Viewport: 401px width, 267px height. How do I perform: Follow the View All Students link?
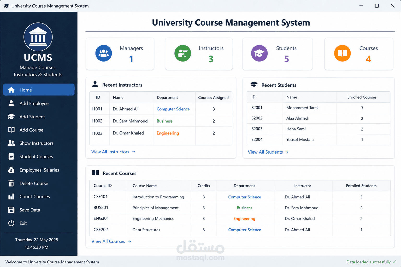[268, 152]
